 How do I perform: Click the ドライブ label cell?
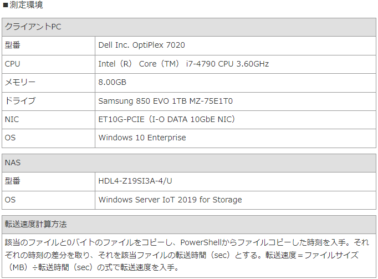tap(48, 101)
